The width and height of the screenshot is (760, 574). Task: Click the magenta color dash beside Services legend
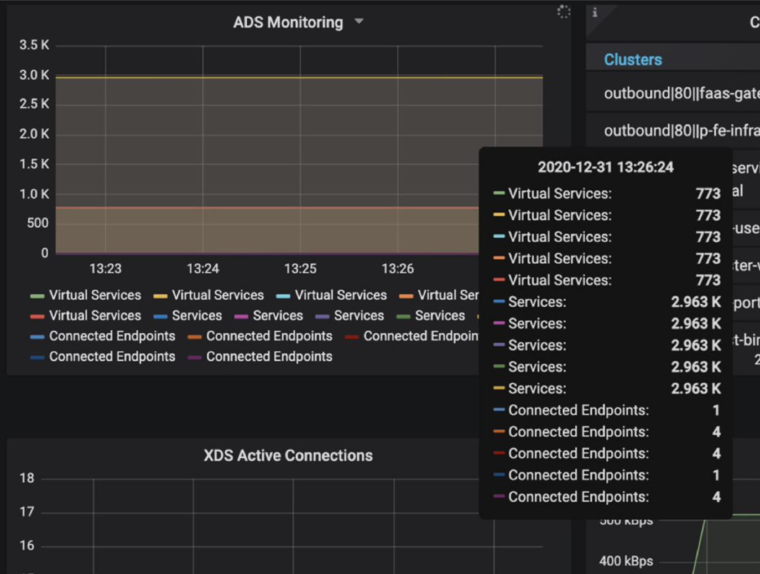click(x=241, y=317)
